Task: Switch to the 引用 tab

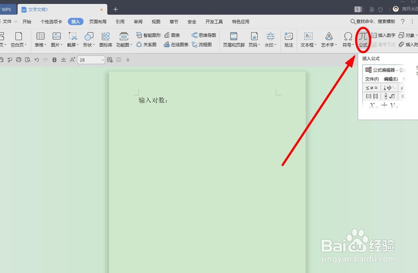Action: point(120,22)
